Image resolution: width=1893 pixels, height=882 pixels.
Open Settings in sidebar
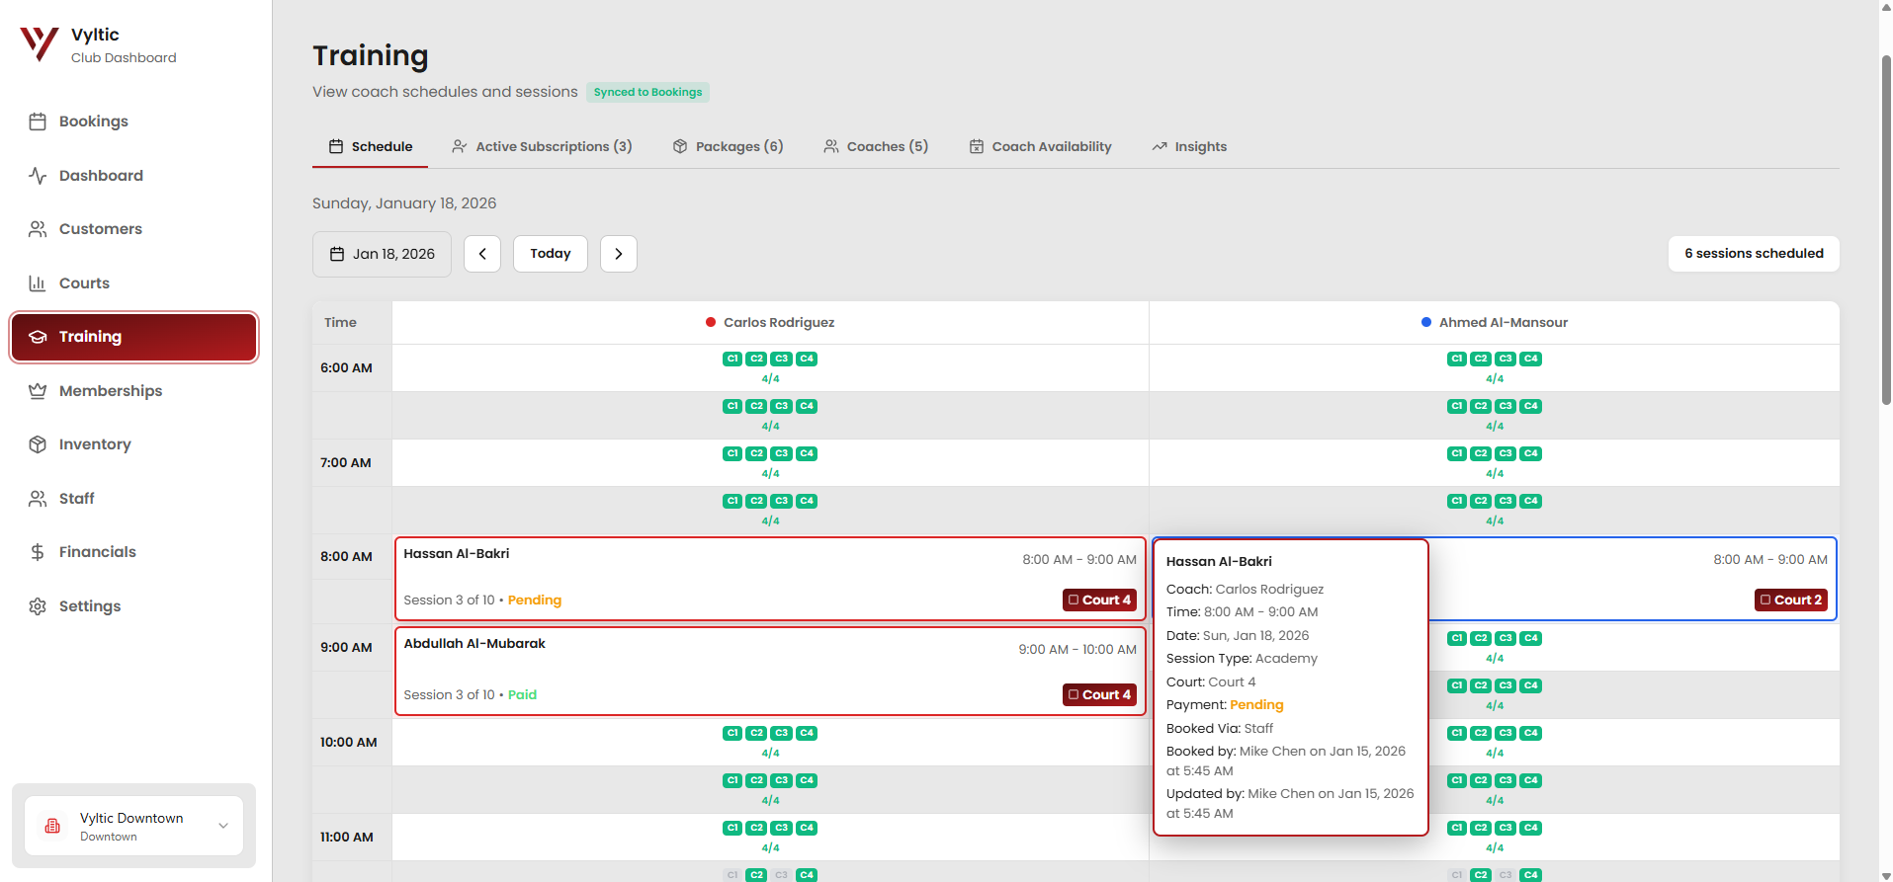coord(89,606)
